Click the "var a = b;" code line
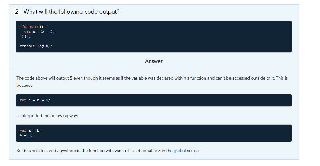The width and height of the screenshot is (320, 166). [30, 130]
